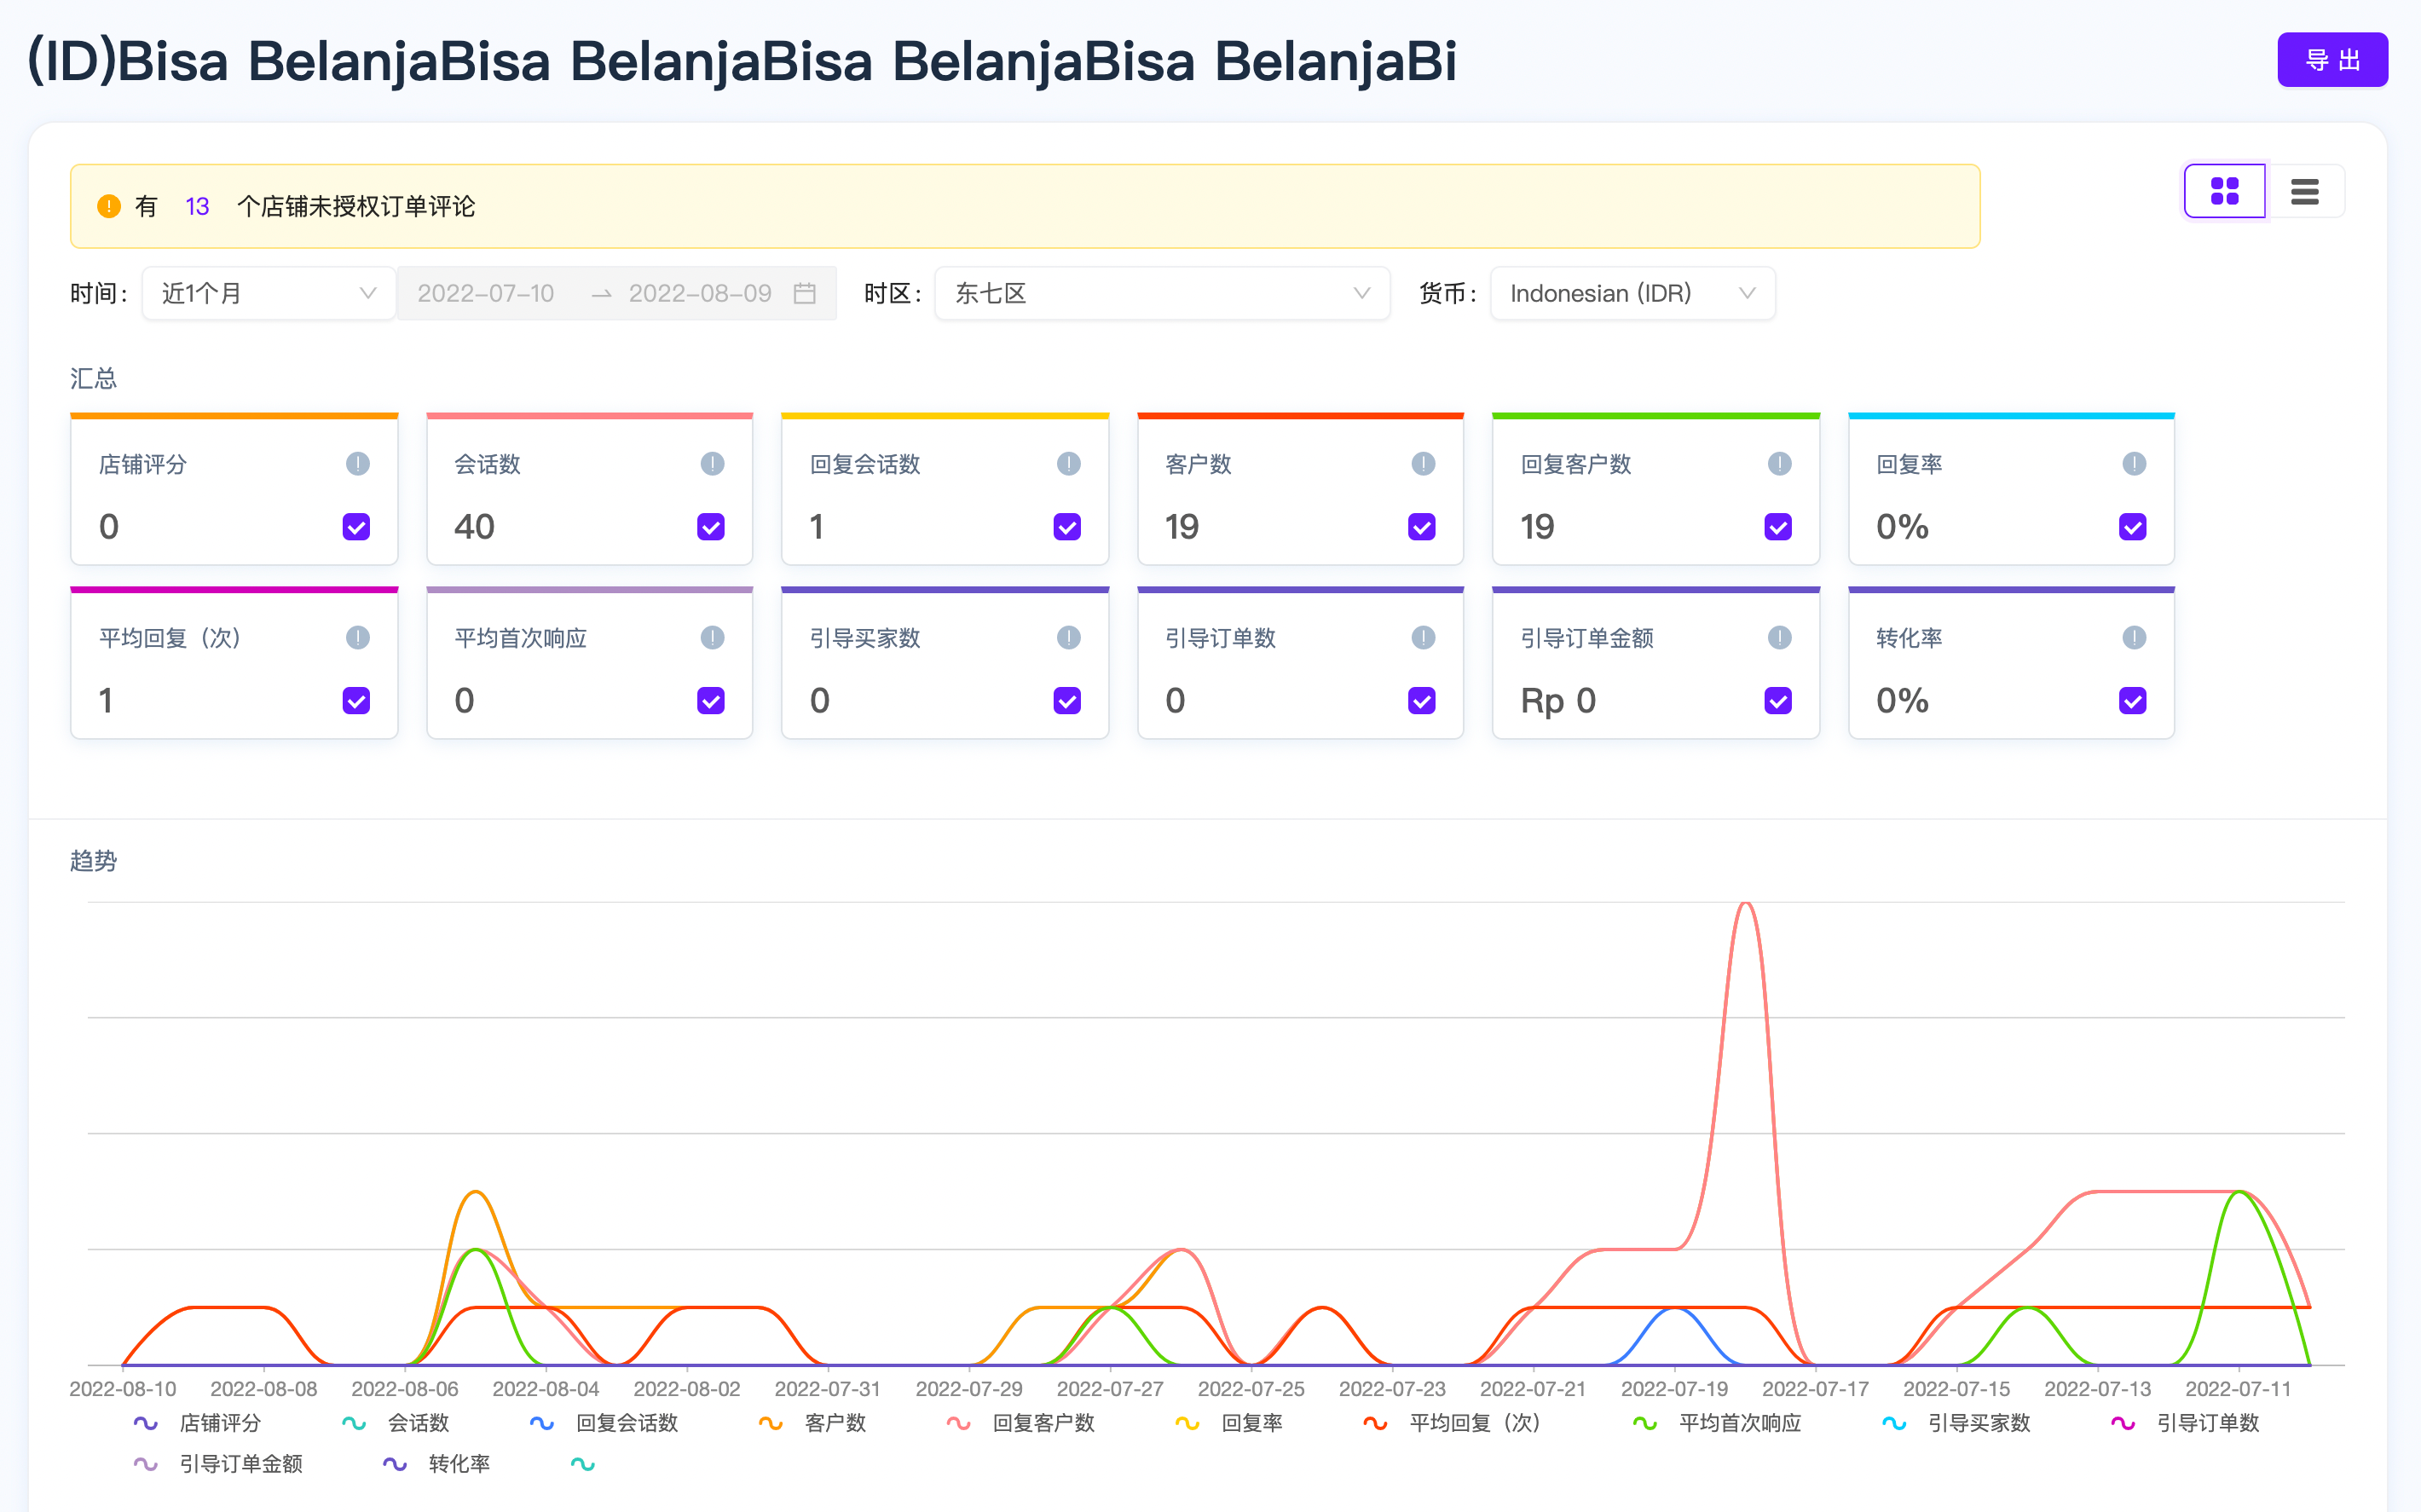Toggle 回复率 series in chart legend
Viewport: 2421px width, 1512px height.
click(1229, 1423)
